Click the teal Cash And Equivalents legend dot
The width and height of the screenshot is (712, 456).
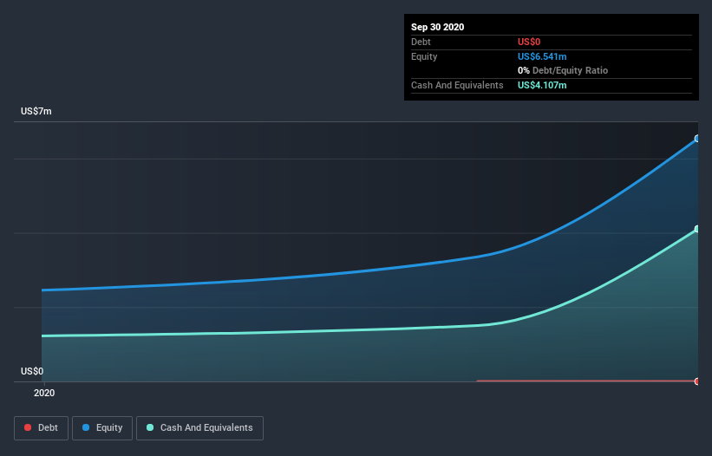[x=150, y=427]
